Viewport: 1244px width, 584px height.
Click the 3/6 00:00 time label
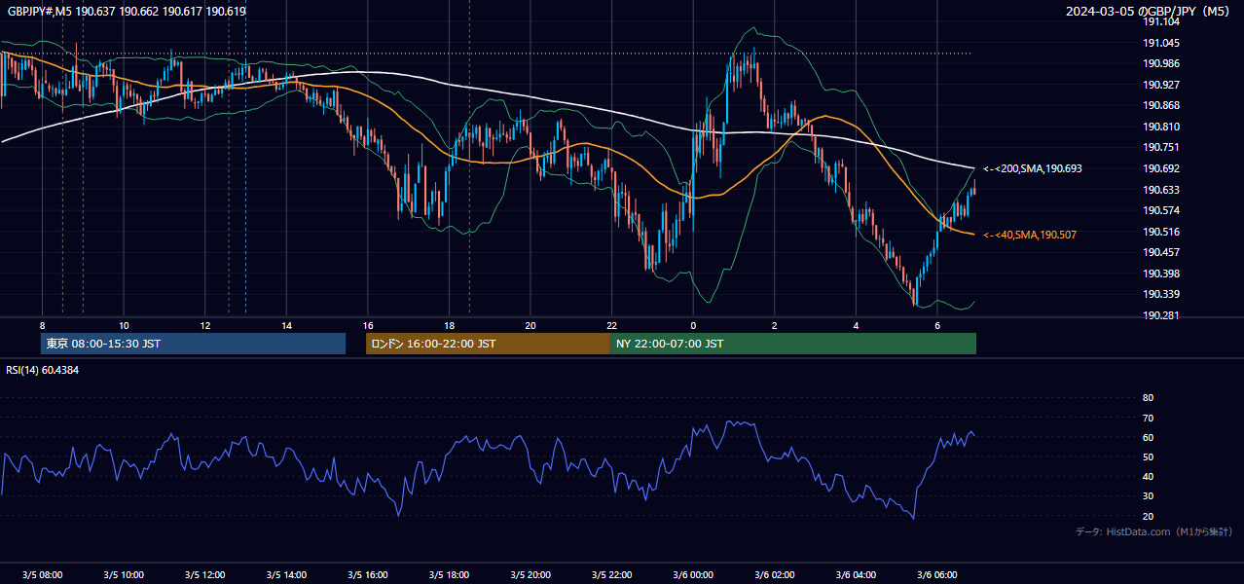point(693,574)
